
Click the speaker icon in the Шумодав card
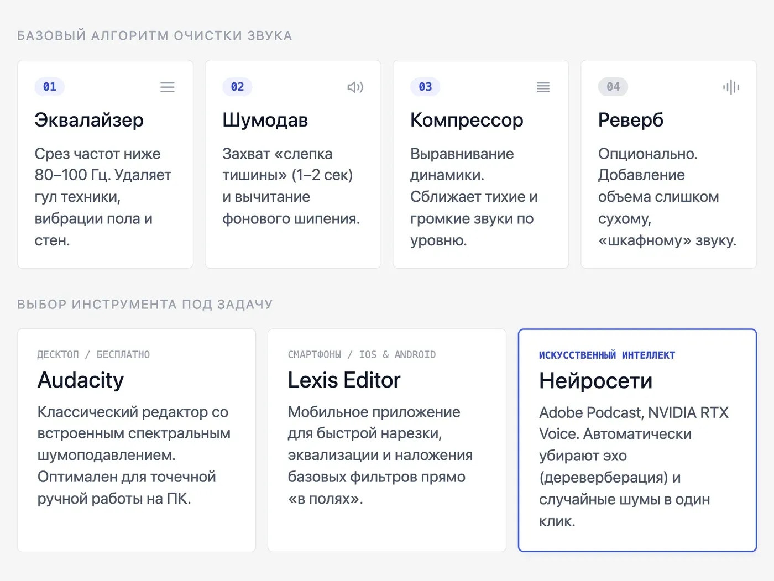click(355, 87)
